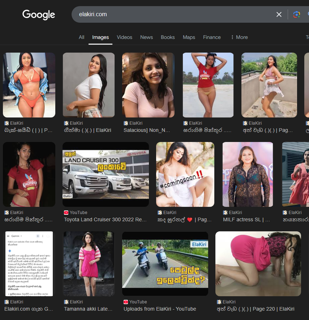Click ElaKiri favicon above 'ගීත්මා (.)(.)' result
309x320 pixels.
click(x=66, y=123)
